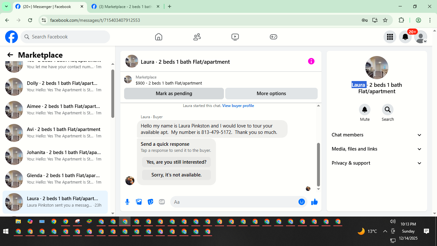Focus the Search Facebook field

(x=65, y=37)
